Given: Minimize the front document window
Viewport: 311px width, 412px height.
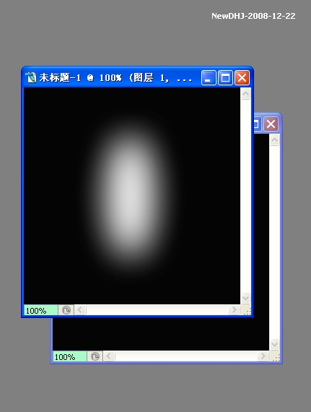Looking at the screenshot, I should (209, 78).
